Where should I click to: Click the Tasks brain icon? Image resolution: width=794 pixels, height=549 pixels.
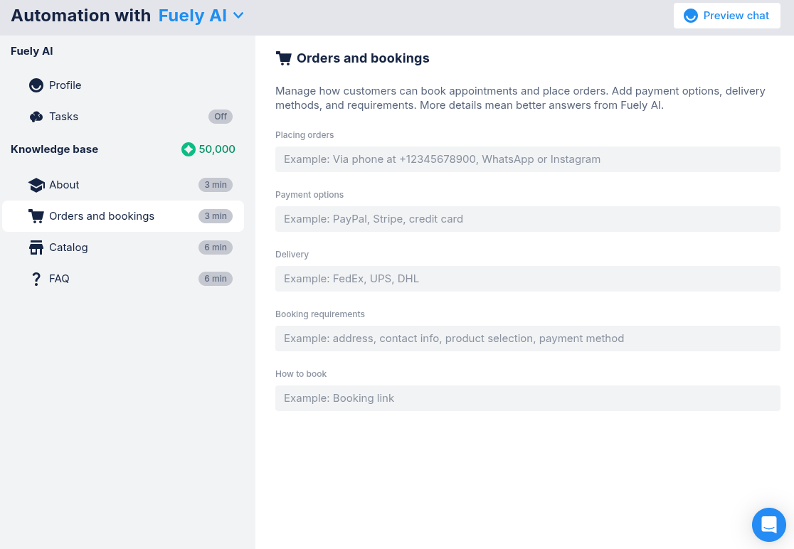point(36,117)
